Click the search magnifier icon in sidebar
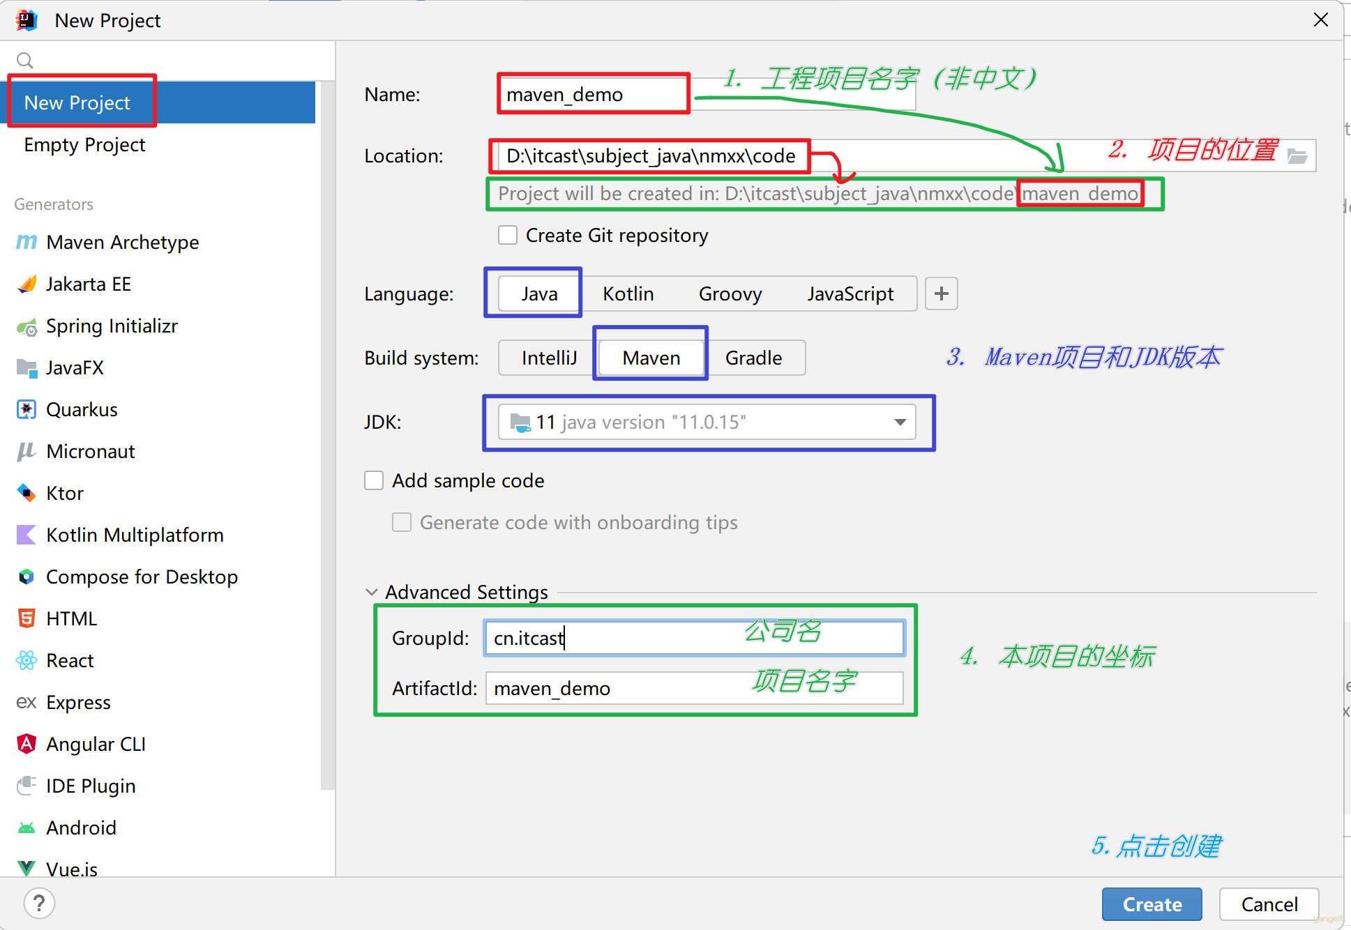Image resolution: width=1351 pixels, height=930 pixels. pos(25,61)
